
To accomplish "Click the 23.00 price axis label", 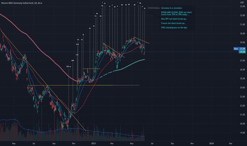I will coord(242,97).
